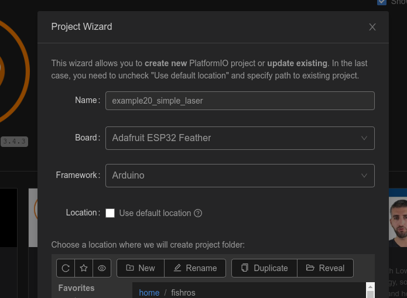
Task: Toggle the checked Show checkbox at top right
Action: click(382, 2)
